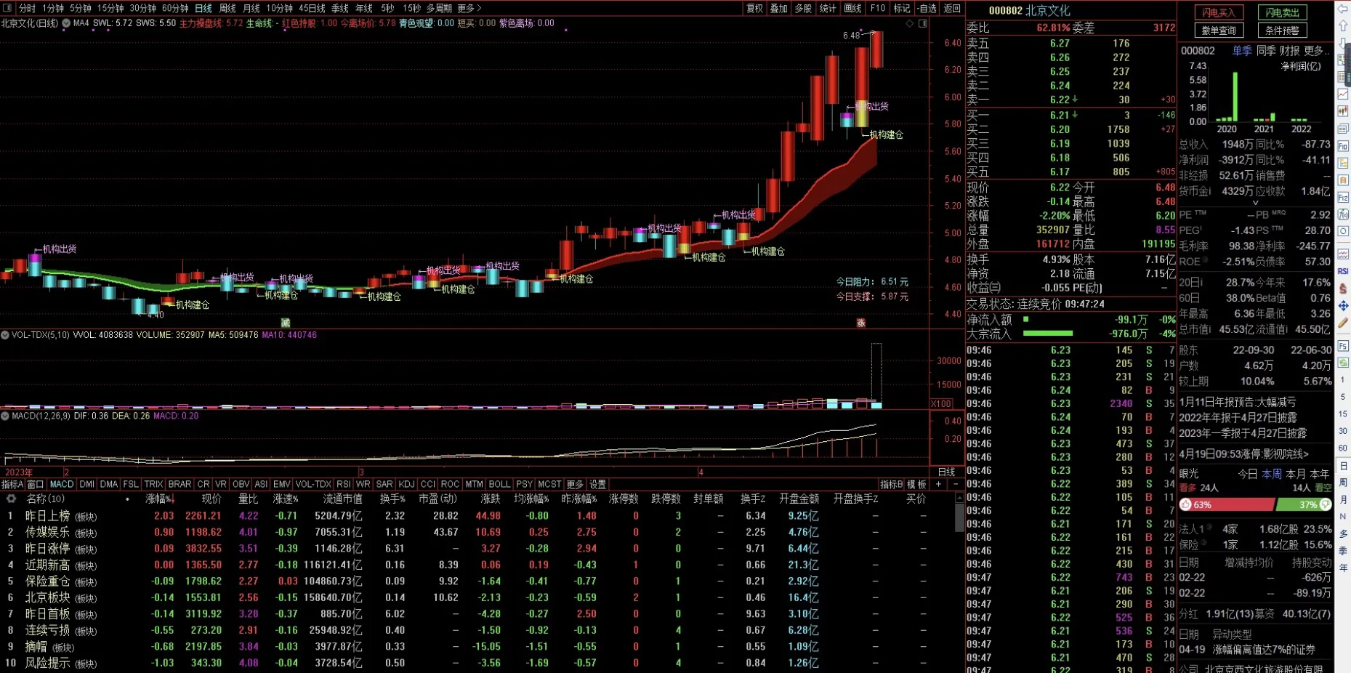Switch to 60分钟 period tab

click(x=175, y=8)
